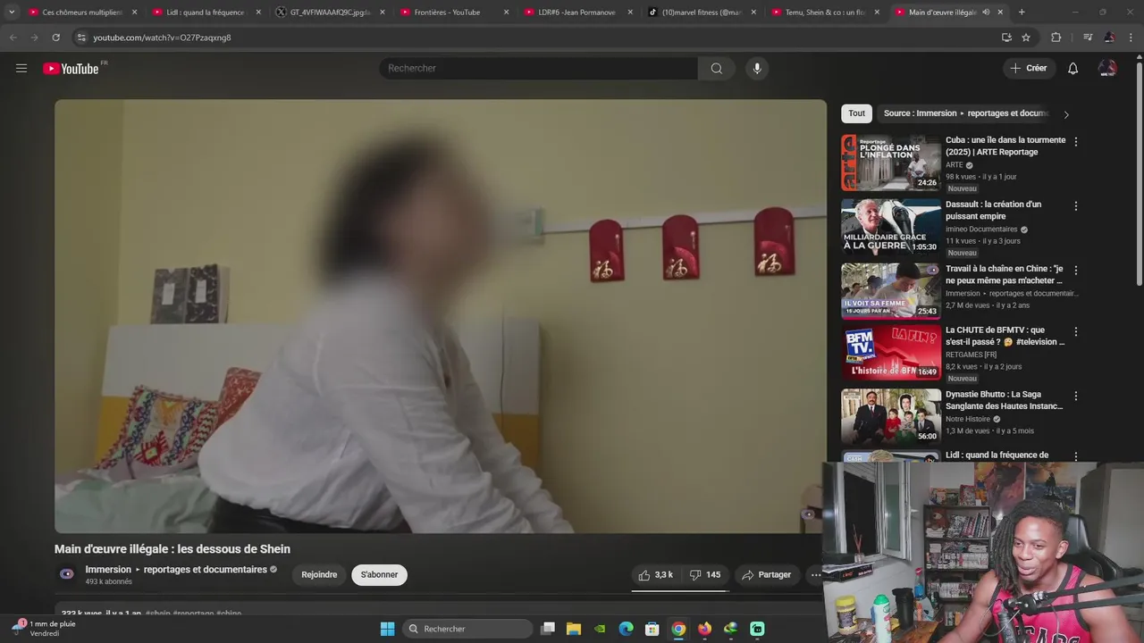The width and height of the screenshot is (1144, 643).
Task: Open Firefox from taskbar
Action: [x=704, y=629]
